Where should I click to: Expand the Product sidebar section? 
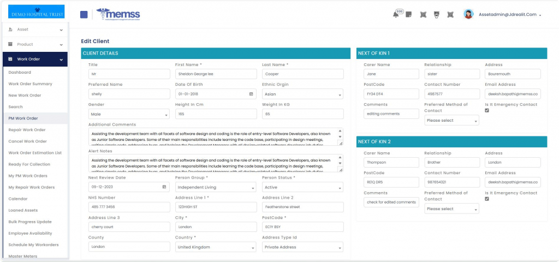tap(35, 45)
